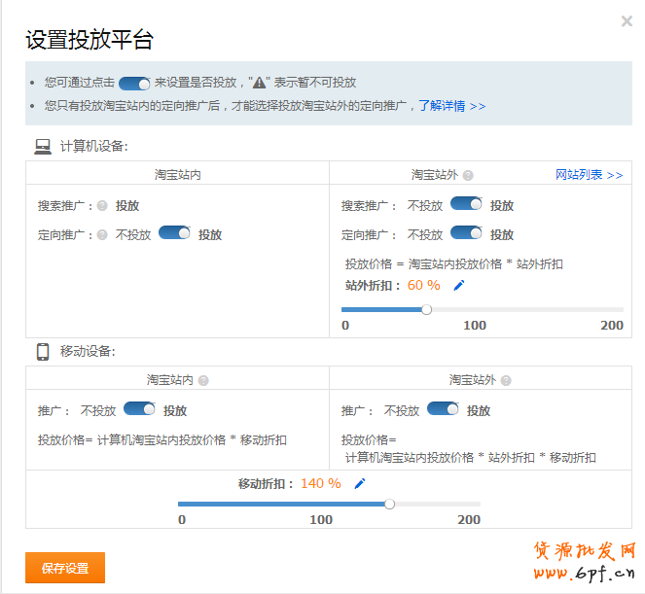Click the pencil icon beside 站外折扣 60%
This screenshot has height=594, width=645.
(x=459, y=285)
